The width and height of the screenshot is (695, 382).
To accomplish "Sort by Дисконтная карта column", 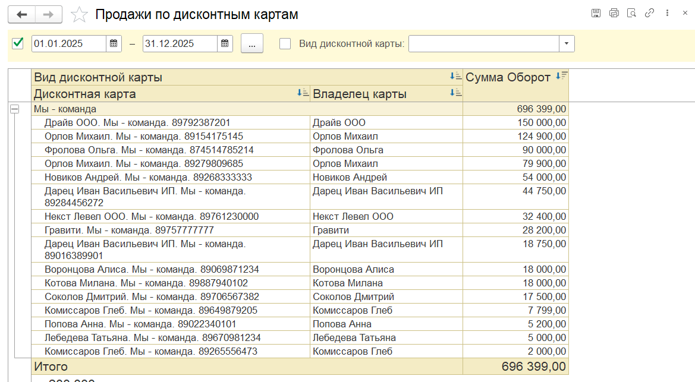I will tap(303, 92).
